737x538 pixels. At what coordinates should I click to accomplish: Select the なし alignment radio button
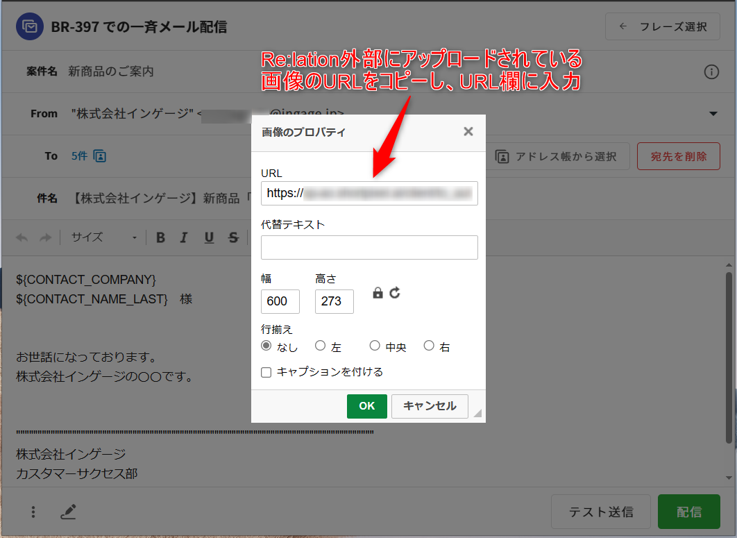[x=266, y=346]
